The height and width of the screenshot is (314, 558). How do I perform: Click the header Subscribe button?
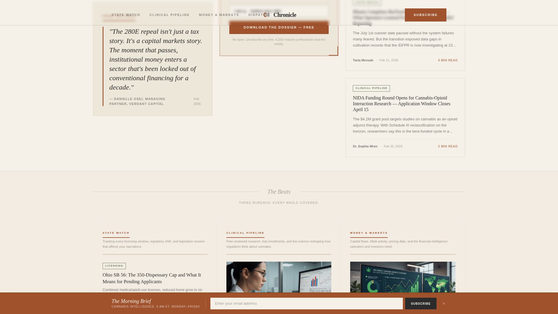coord(425,15)
